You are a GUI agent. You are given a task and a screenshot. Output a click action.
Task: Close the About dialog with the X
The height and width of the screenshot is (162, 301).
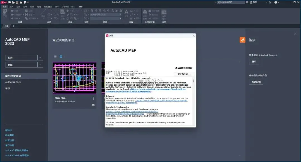click(194, 35)
